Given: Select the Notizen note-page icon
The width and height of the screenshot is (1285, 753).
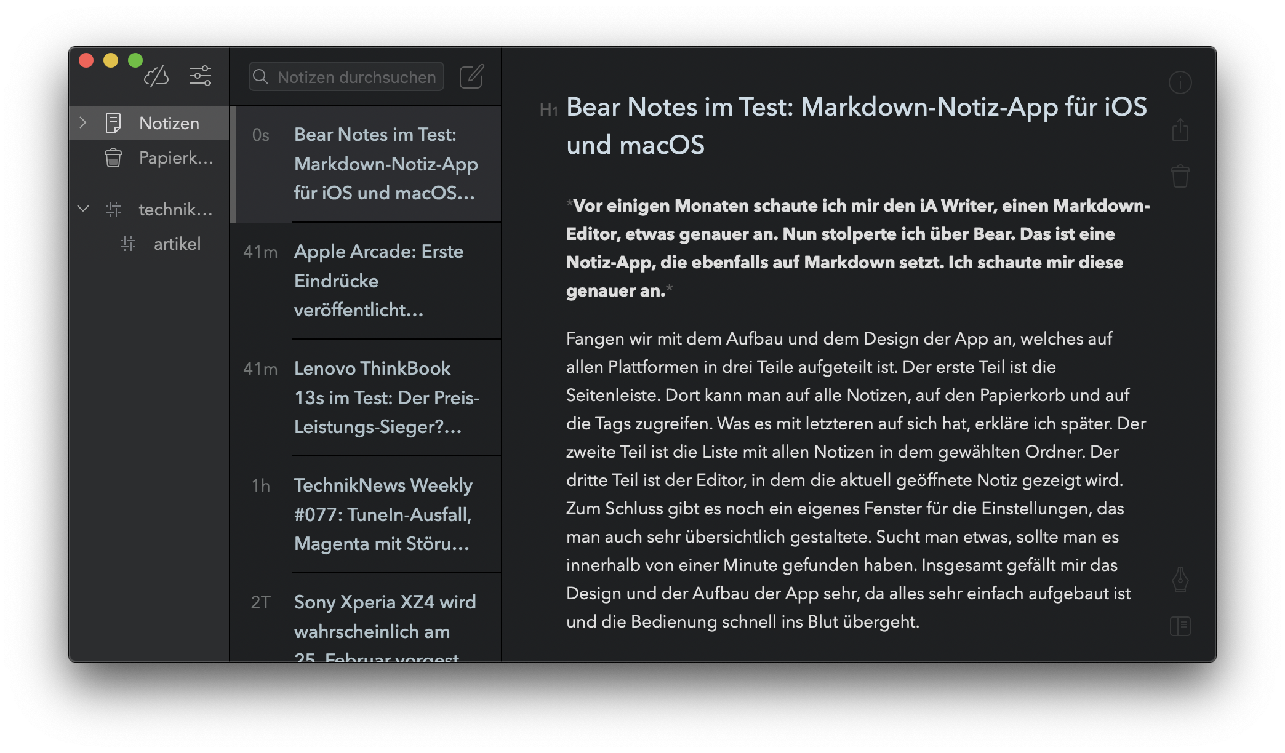Looking at the screenshot, I should click(x=113, y=123).
